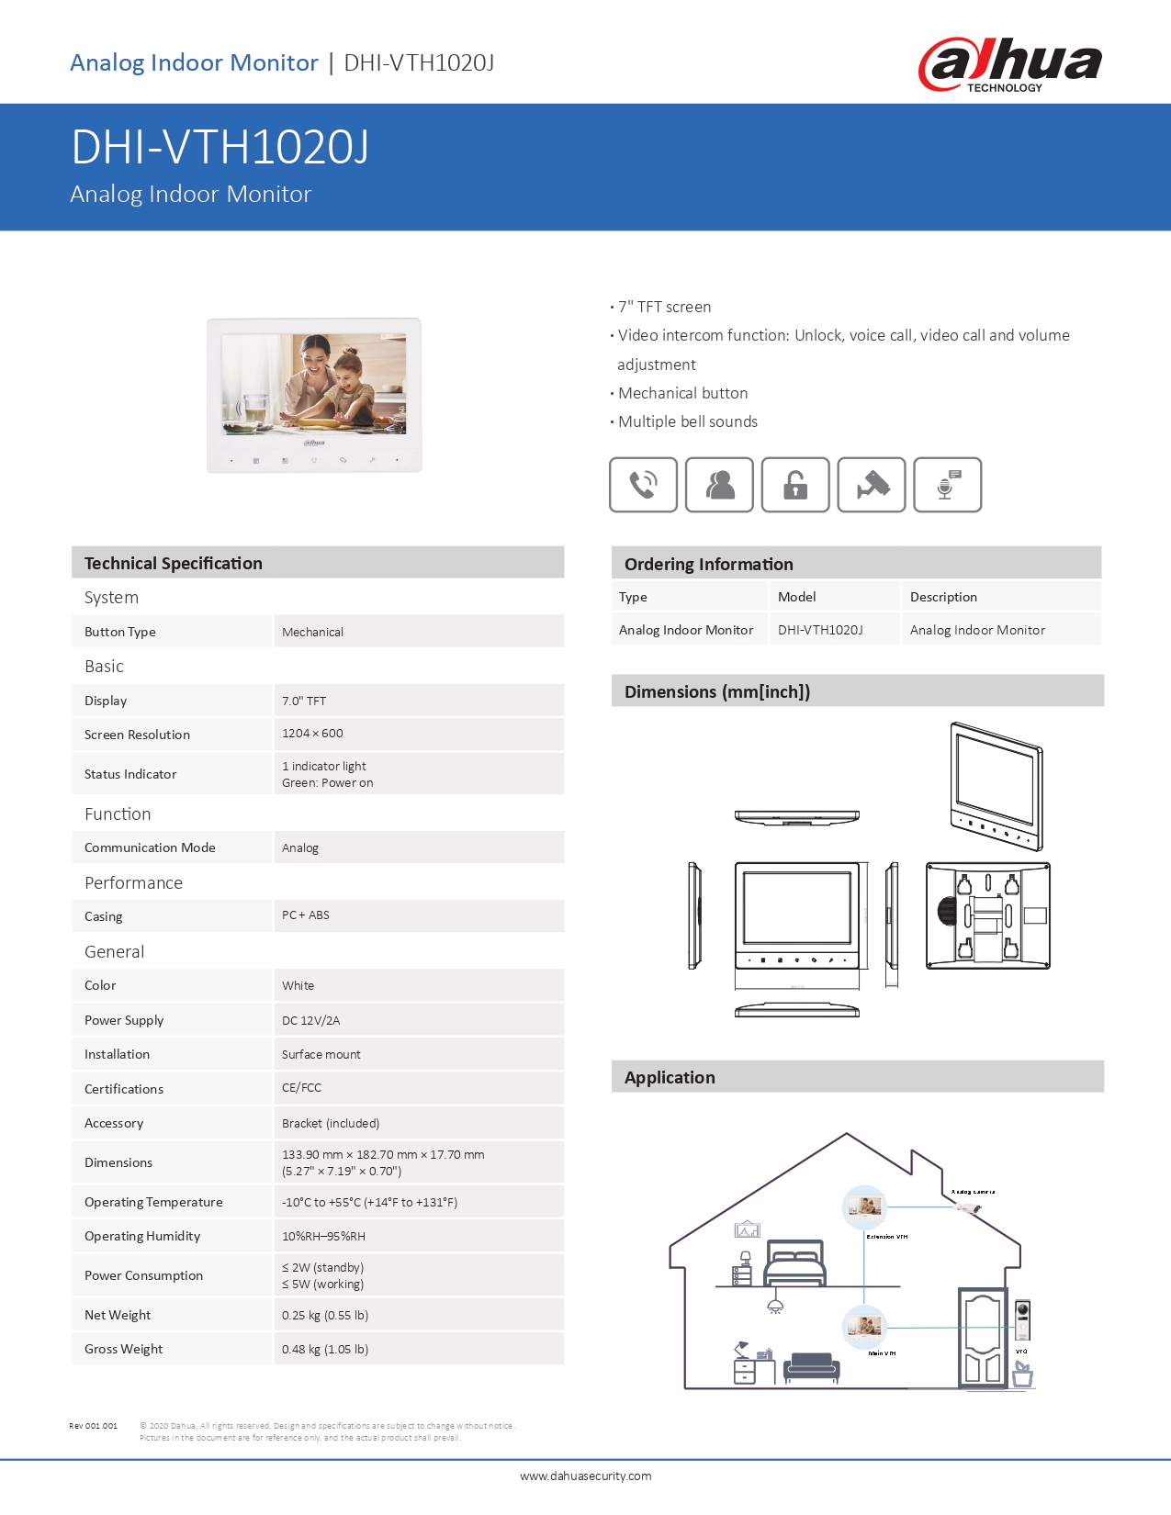Click the 'Analog Indoor Monitor' header title
This screenshot has height=1515, width=1171.
tap(194, 62)
